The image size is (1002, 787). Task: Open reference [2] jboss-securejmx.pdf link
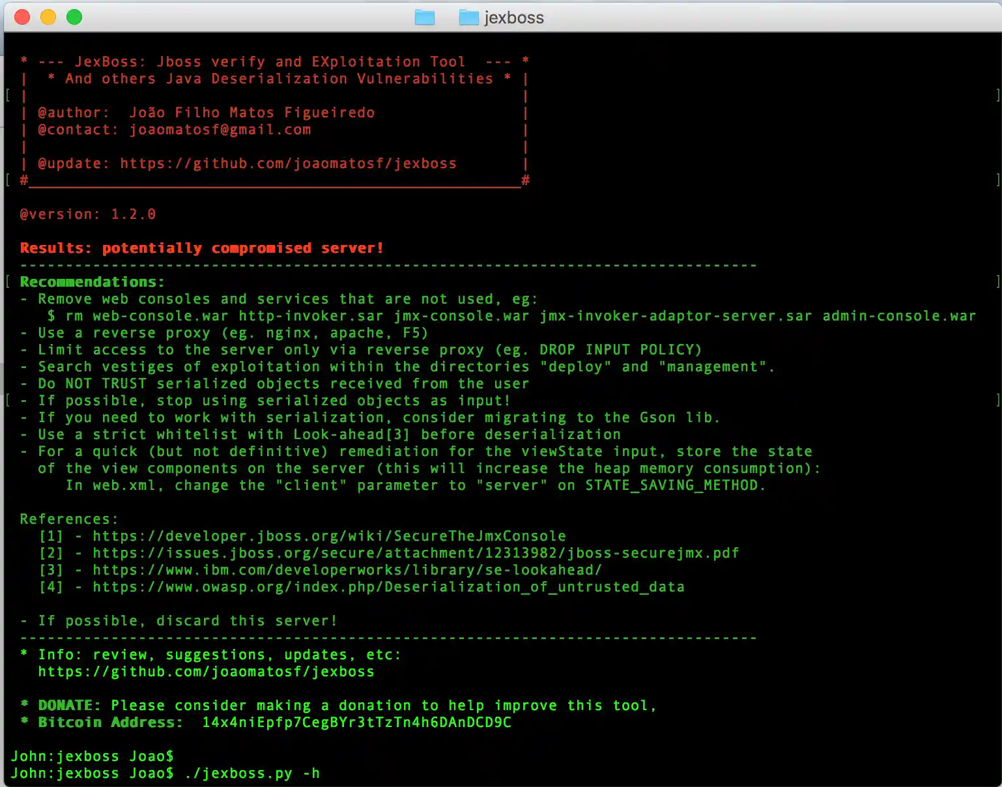click(416, 553)
